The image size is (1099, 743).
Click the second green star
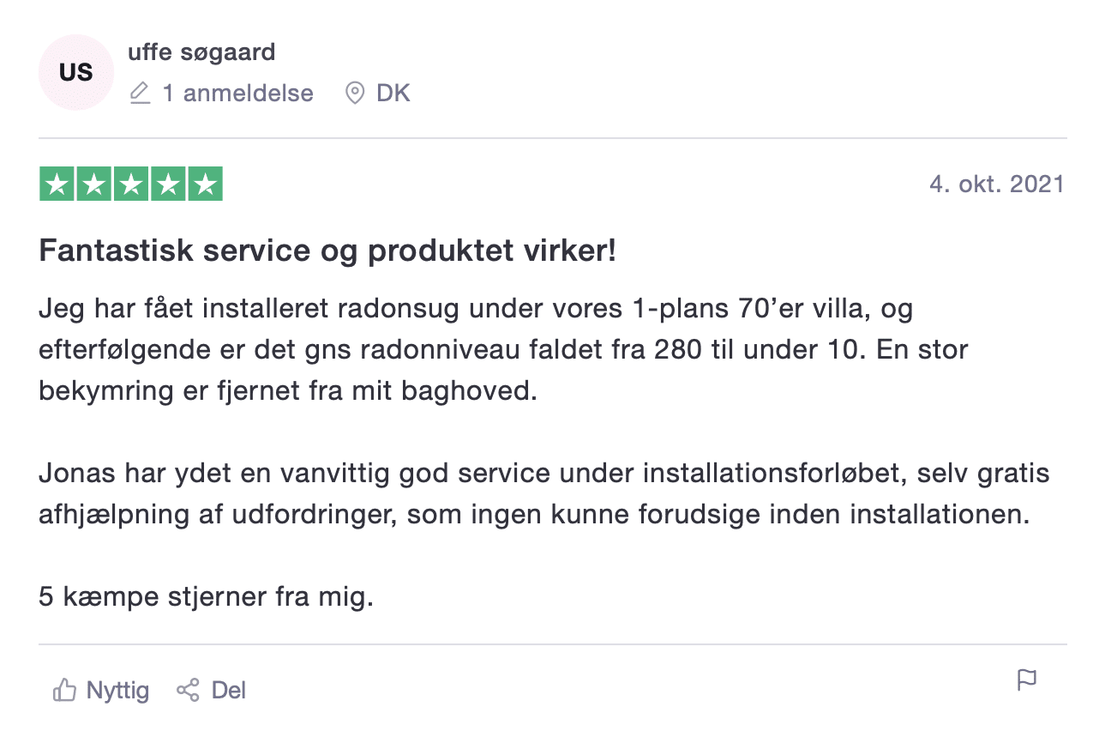[93, 184]
